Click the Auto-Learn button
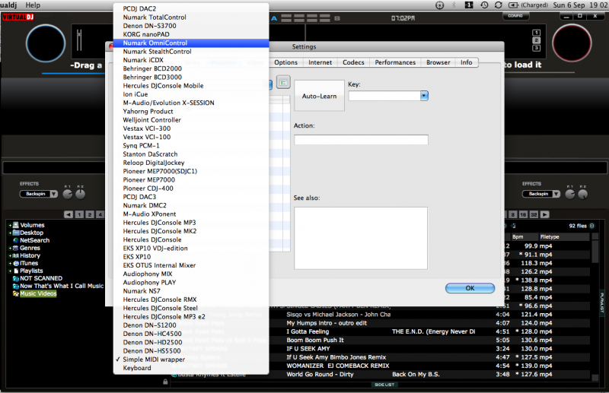Viewport: 609px width, 393px height. tap(319, 96)
